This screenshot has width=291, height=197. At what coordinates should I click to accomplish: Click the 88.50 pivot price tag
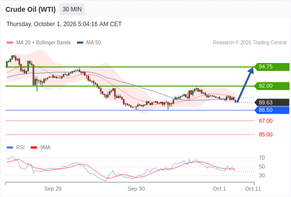(x=272, y=110)
